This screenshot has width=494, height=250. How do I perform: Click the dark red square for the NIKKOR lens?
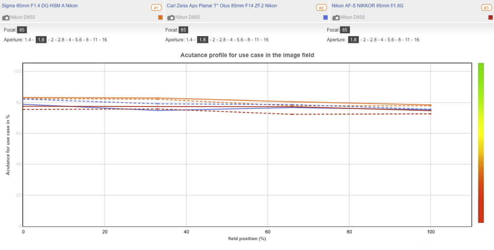490,17
